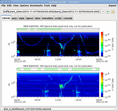Viewport: 118px width, 111px height.
Task: Switch to the data tab
Action: 38,18
